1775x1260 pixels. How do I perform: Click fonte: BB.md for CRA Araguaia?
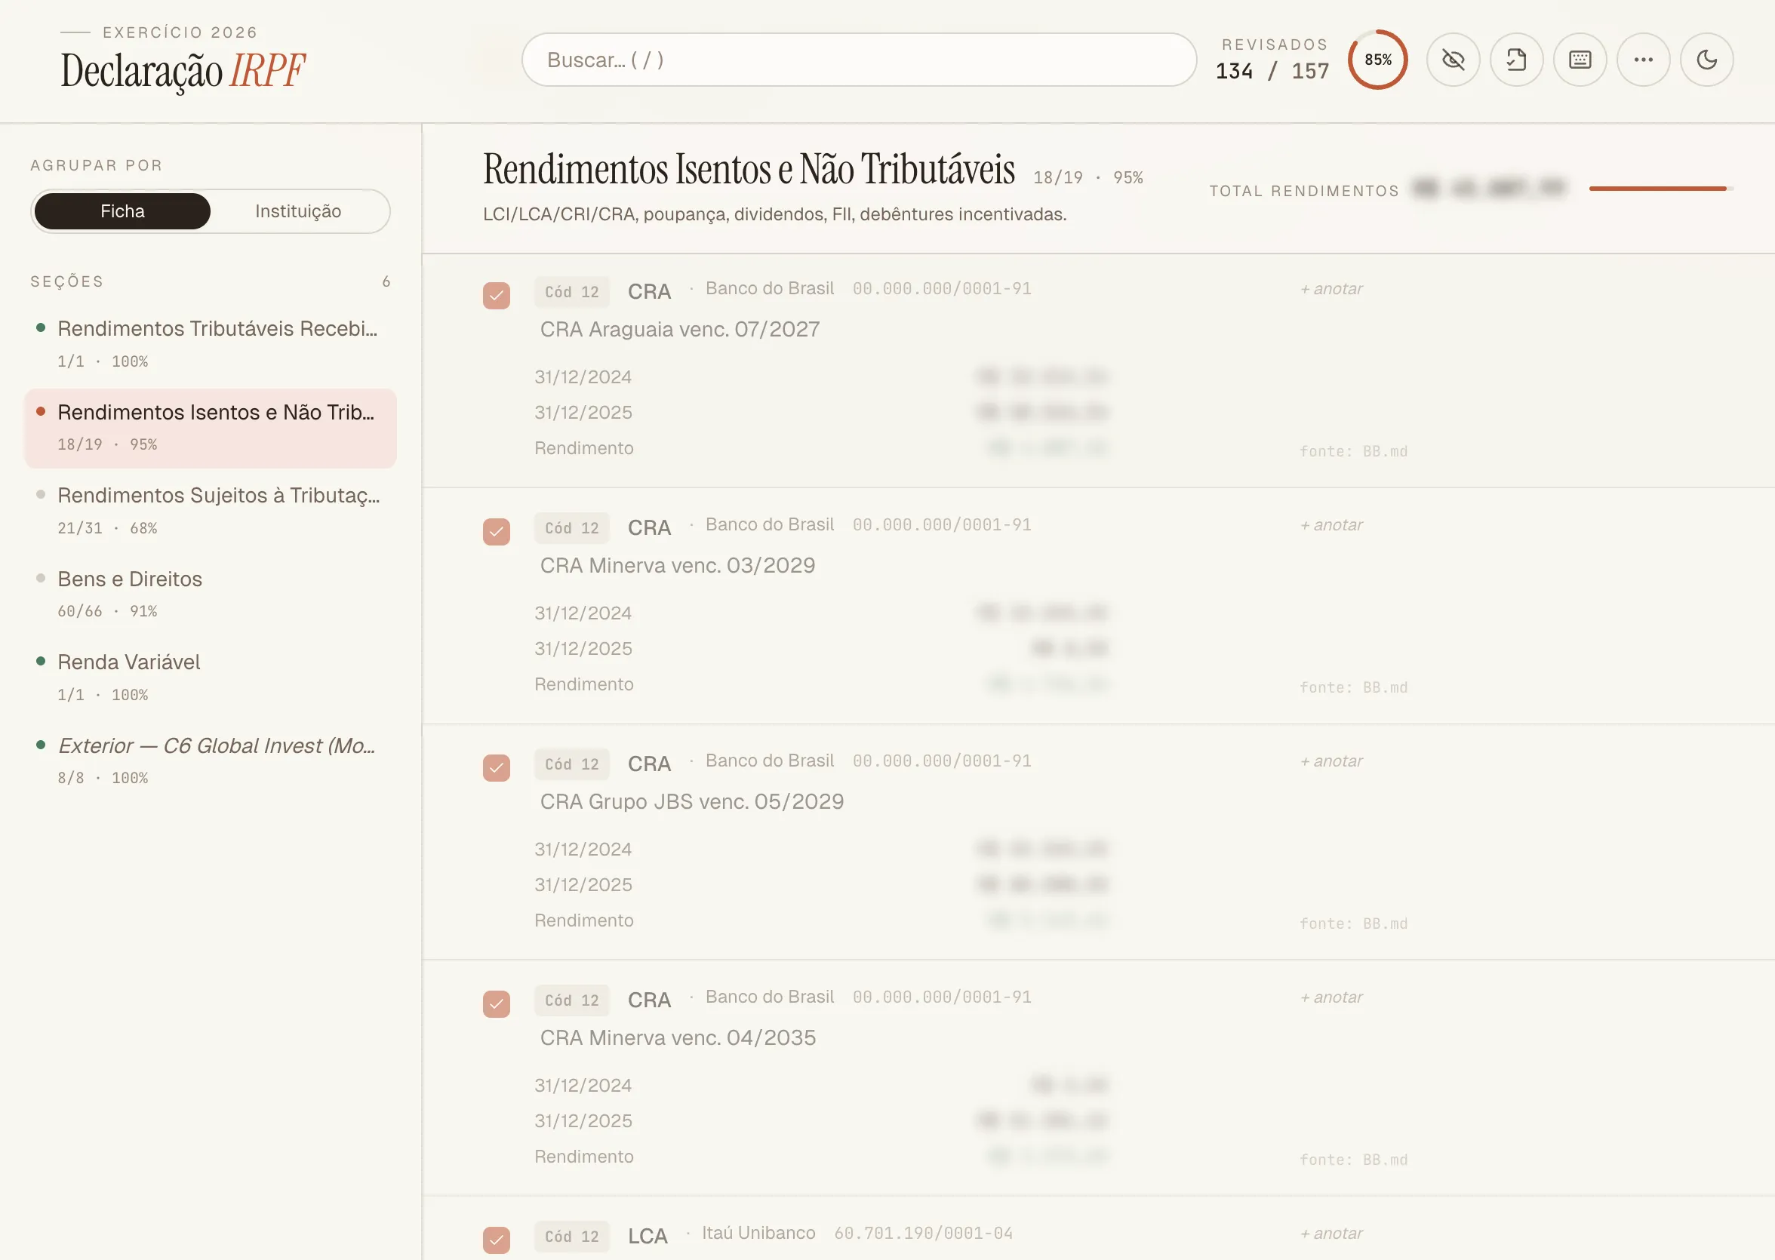tap(1354, 451)
